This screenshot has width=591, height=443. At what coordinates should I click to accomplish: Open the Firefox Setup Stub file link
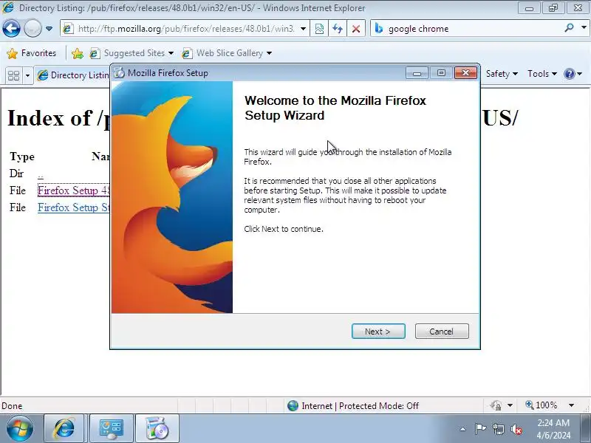(x=73, y=207)
